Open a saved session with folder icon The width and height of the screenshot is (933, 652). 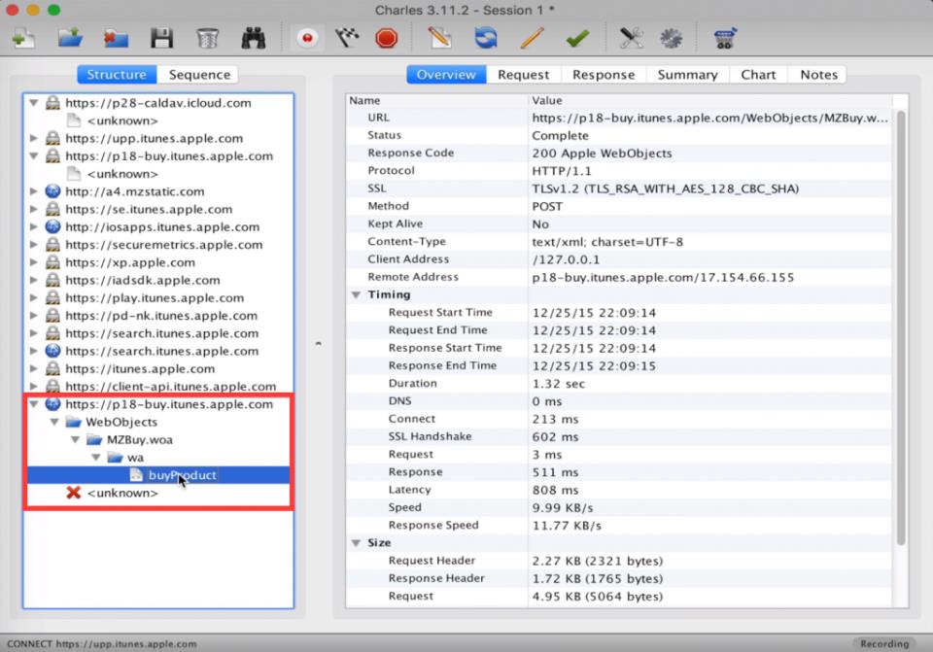[69, 39]
